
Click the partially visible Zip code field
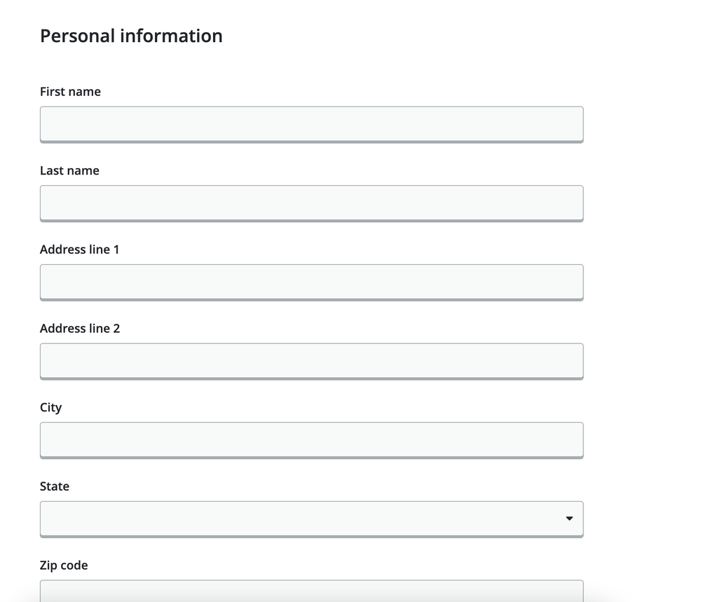pos(311,590)
